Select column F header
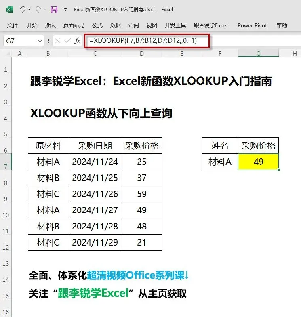This screenshot has width=301, height=317. [x=220, y=54]
